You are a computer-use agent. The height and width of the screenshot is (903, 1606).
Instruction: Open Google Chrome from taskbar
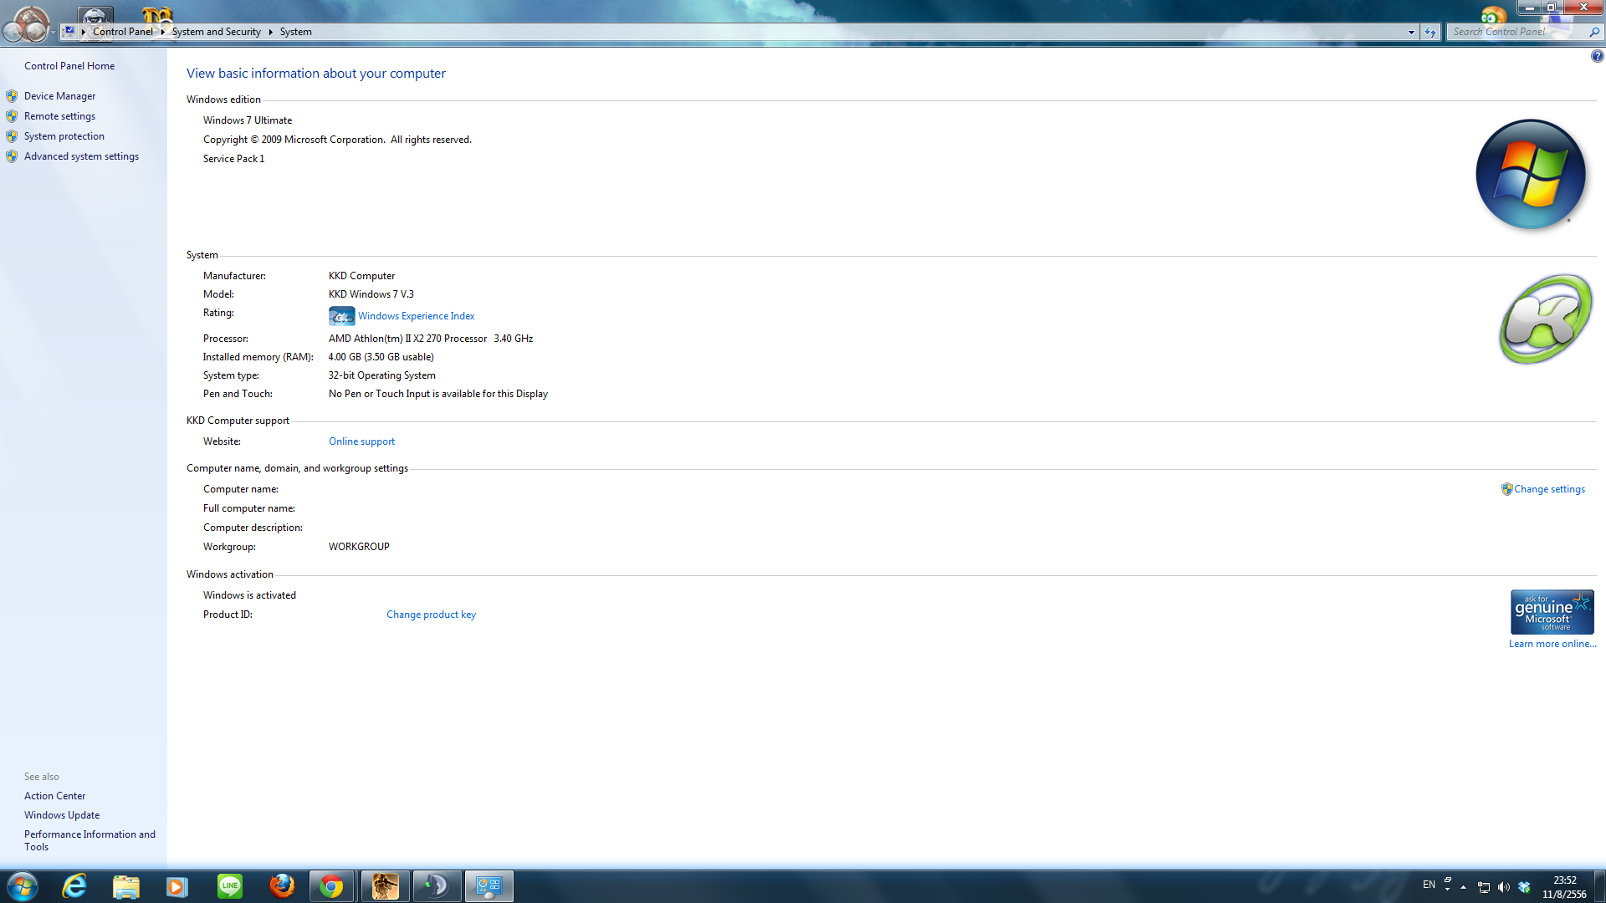click(x=331, y=886)
